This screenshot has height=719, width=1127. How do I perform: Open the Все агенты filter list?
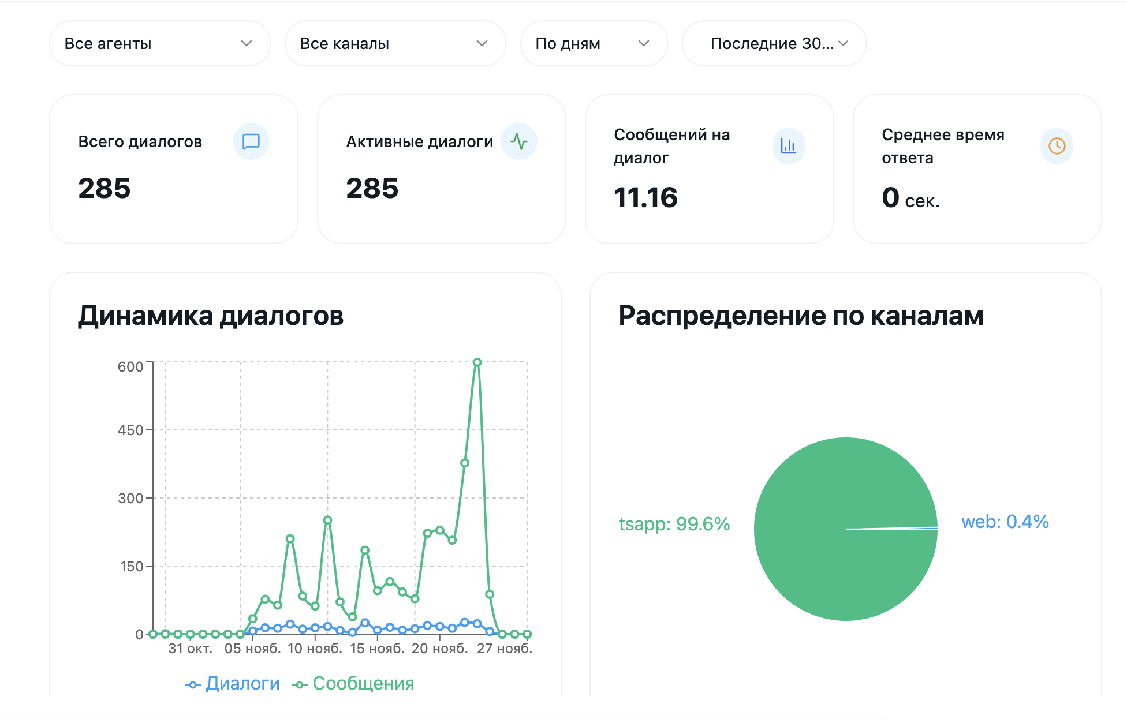[159, 43]
